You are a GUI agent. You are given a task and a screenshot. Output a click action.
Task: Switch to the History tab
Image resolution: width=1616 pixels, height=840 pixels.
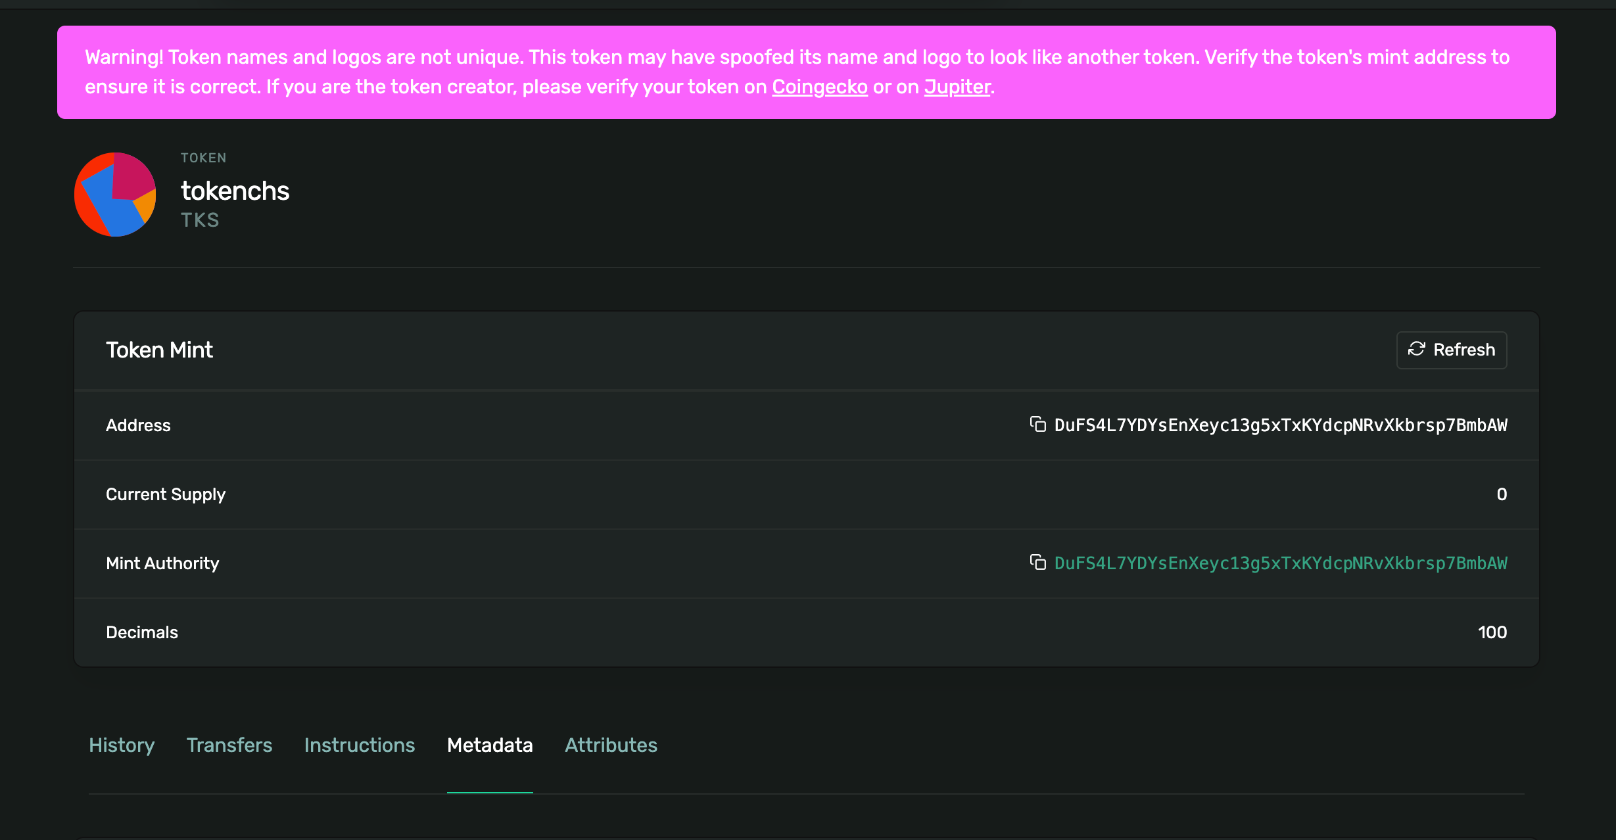tap(122, 745)
